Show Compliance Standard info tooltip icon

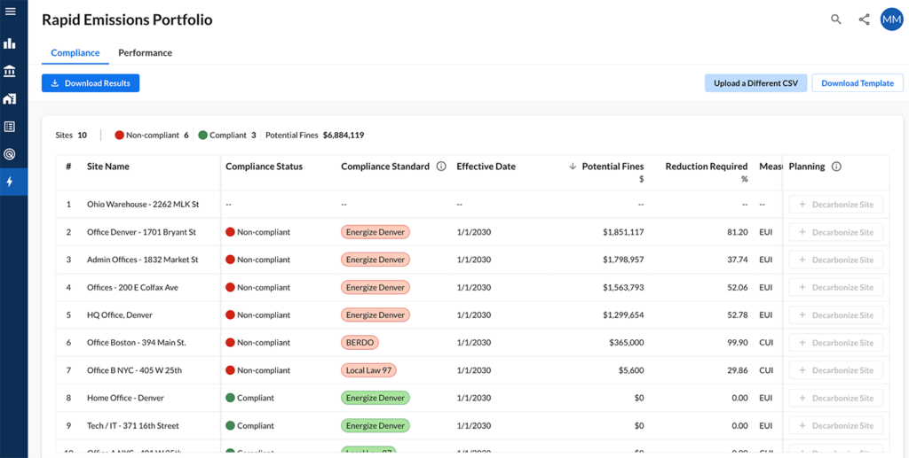click(441, 167)
